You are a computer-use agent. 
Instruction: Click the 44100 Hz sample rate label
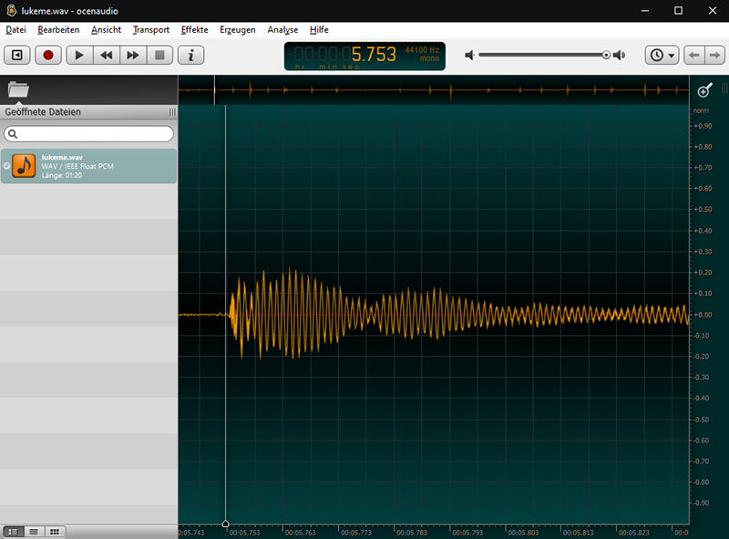coord(422,50)
